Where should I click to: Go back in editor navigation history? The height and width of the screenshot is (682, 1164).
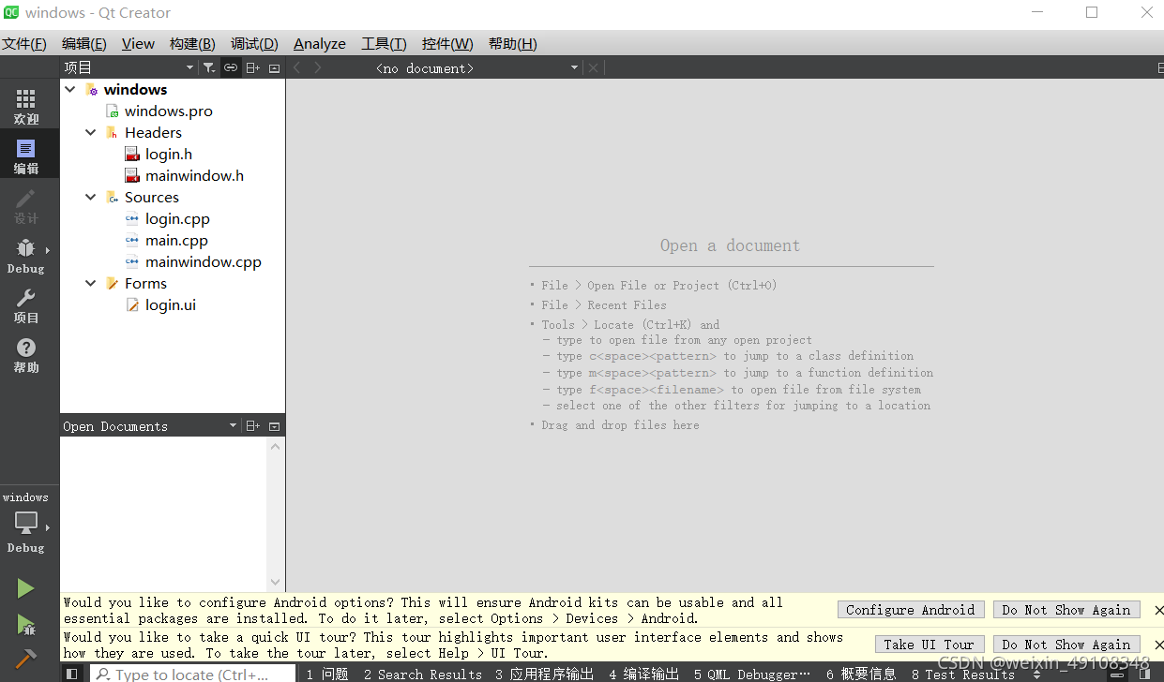297,67
